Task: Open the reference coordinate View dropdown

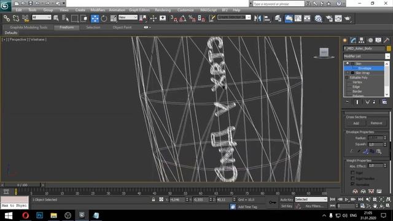Action: 128,17
